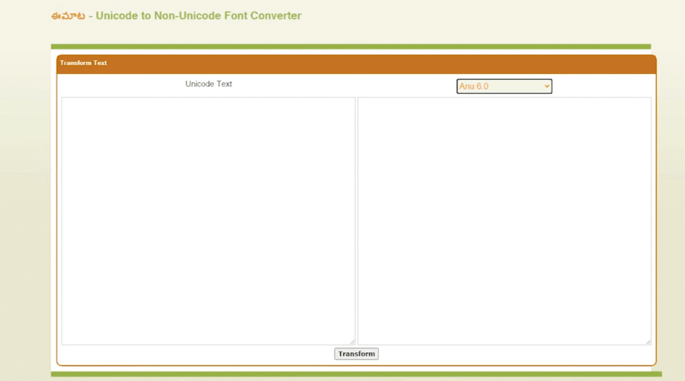
Task: Click the Unicode Text label
Action: 209,84
